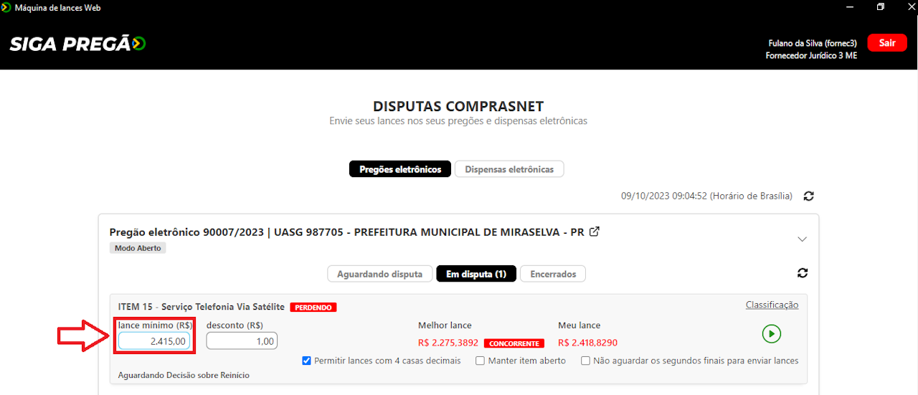
Task: Select Em disputa (1) tab
Action: (476, 274)
